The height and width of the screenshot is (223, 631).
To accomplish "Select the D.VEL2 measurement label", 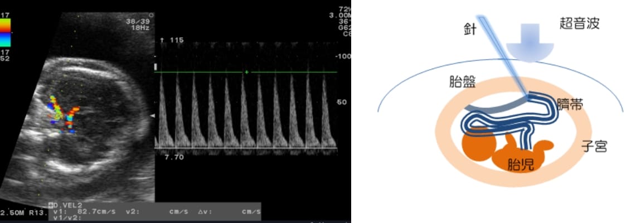I will pos(69,205).
